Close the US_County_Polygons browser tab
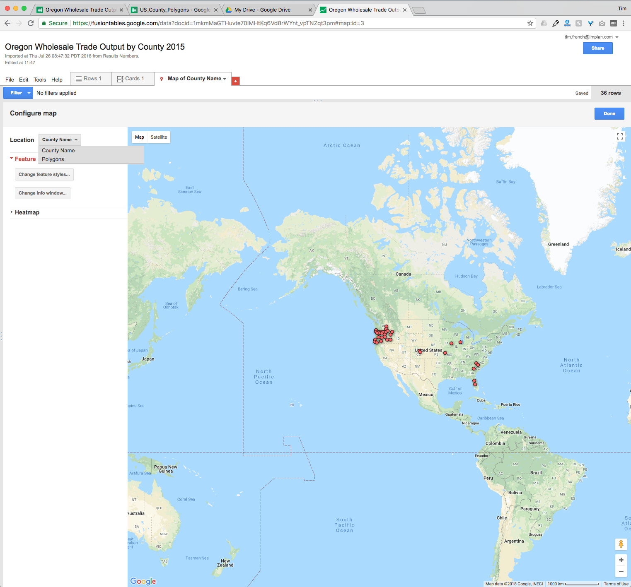Screen dimensions: 631x587 coord(216,10)
